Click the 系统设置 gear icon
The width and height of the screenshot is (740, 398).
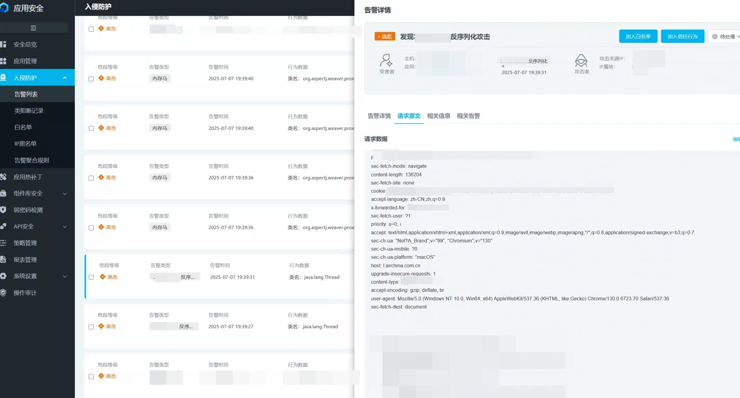[3, 276]
